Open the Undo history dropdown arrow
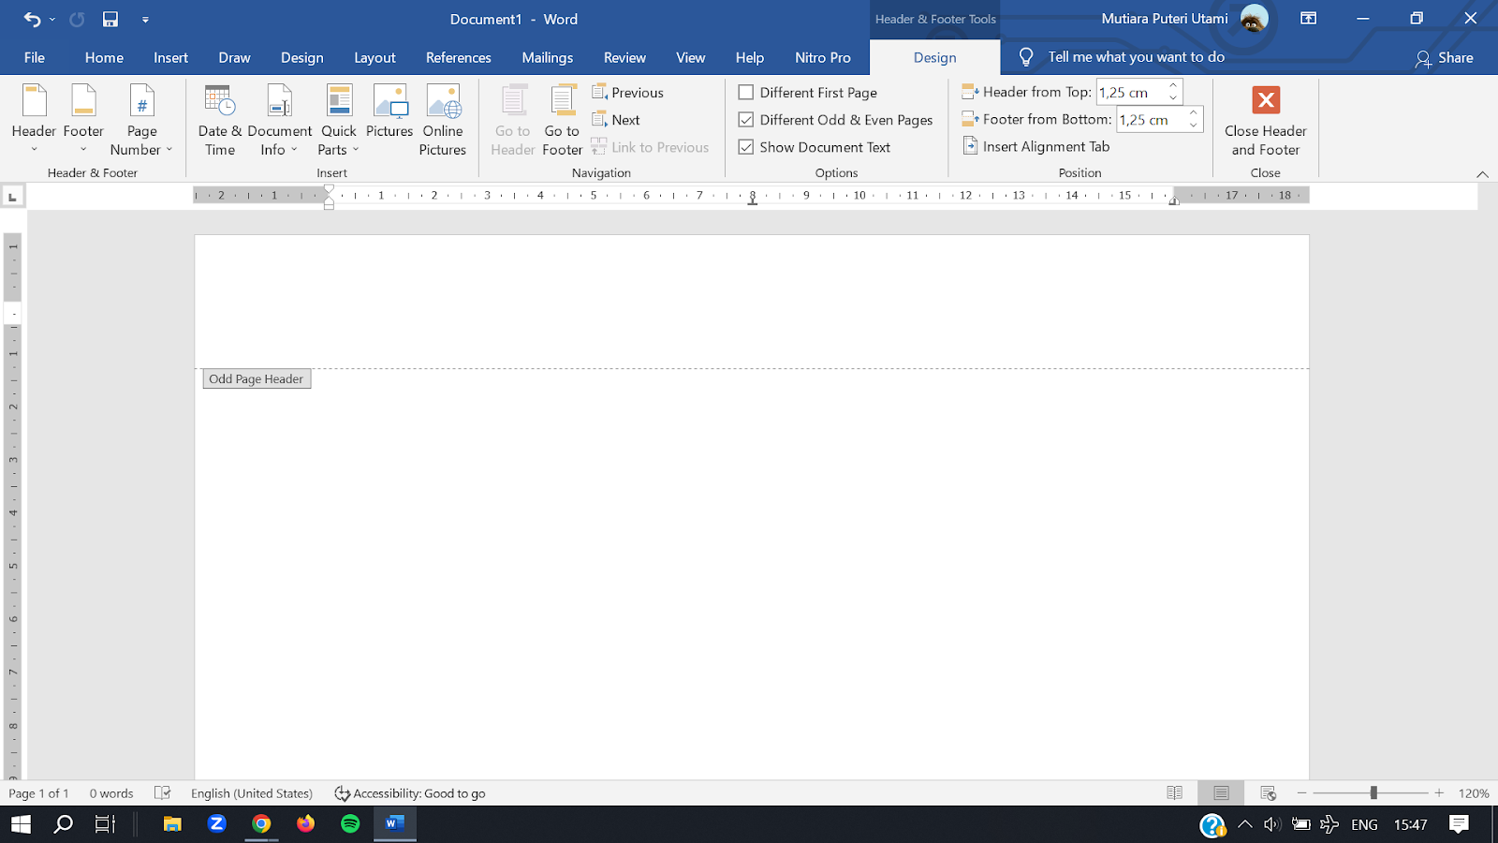This screenshot has width=1498, height=843. [51, 20]
